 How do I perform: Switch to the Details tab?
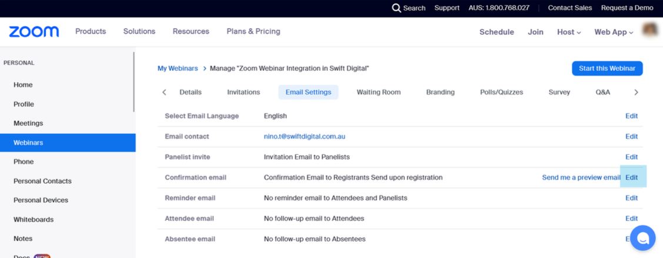click(190, 92)
